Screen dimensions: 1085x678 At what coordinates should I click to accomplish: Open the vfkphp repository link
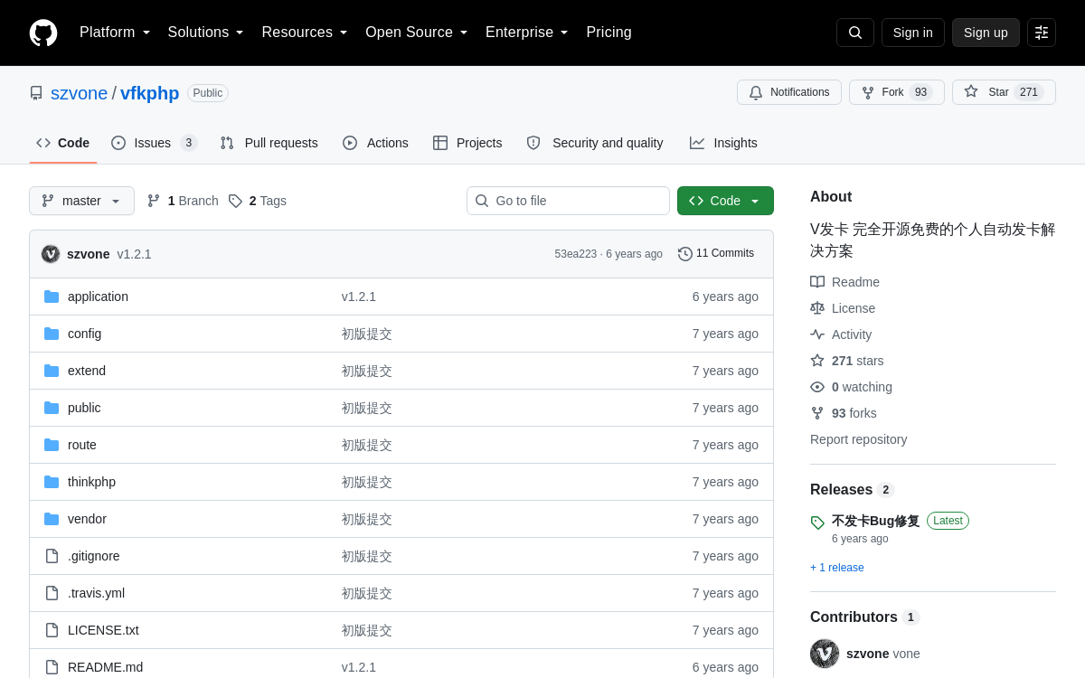click(150, 93)
